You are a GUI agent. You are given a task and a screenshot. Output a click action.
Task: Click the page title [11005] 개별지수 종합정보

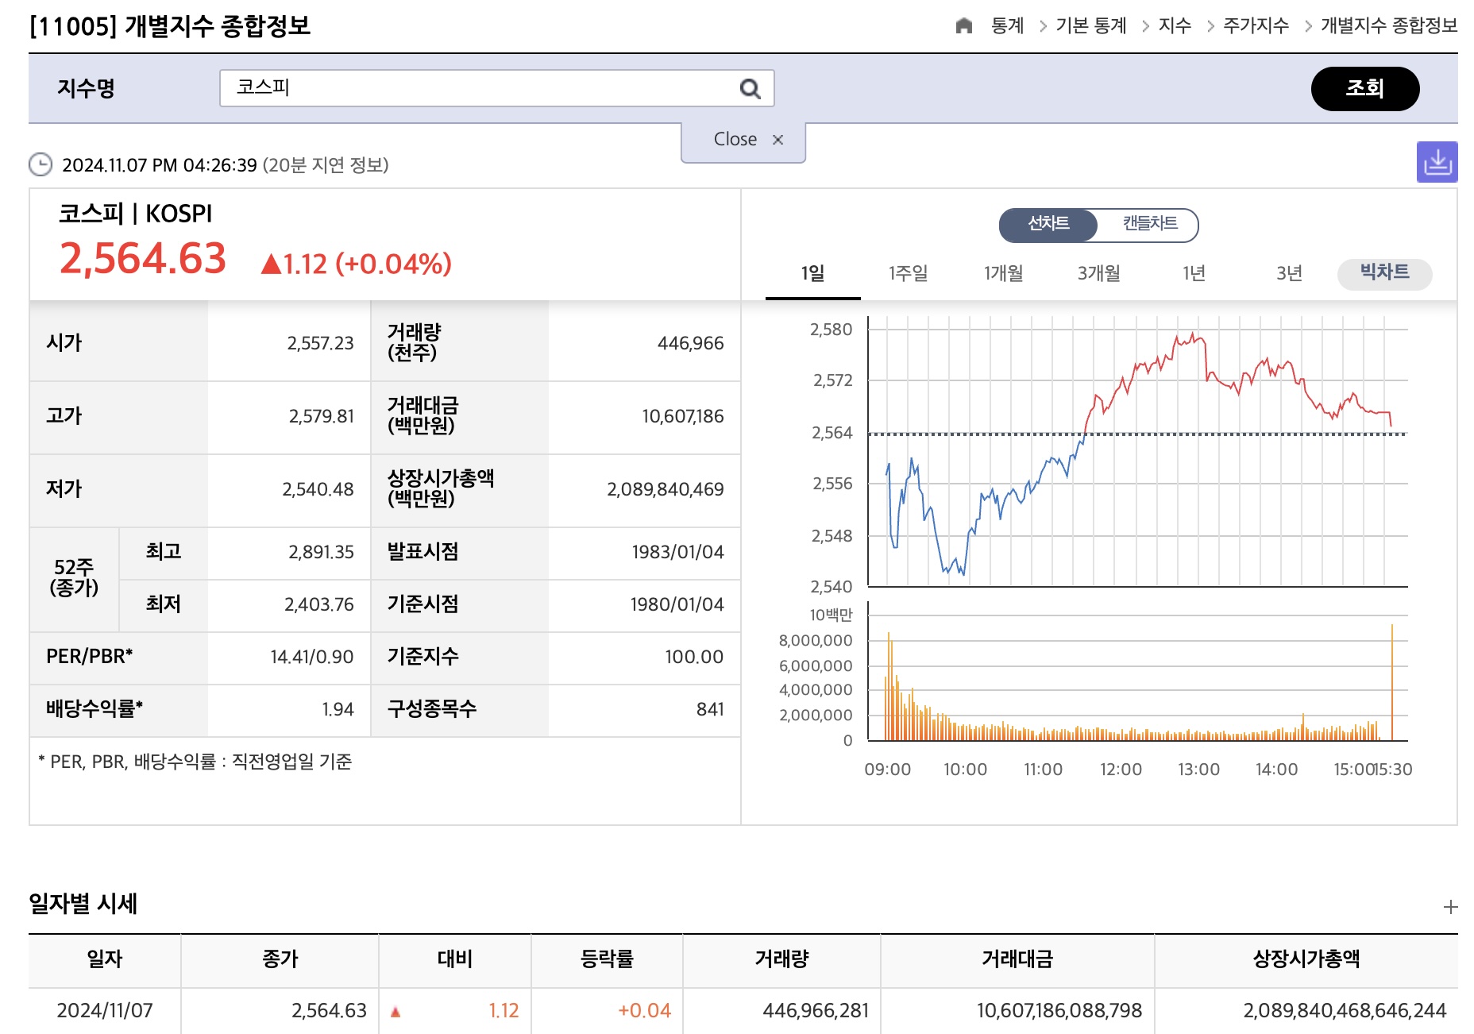tap(169, 26)
